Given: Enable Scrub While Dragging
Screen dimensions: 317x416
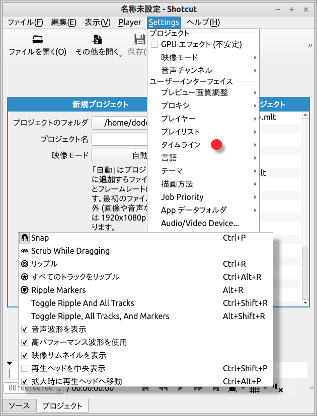Looking at the screenshot, I should click(145, 251).
